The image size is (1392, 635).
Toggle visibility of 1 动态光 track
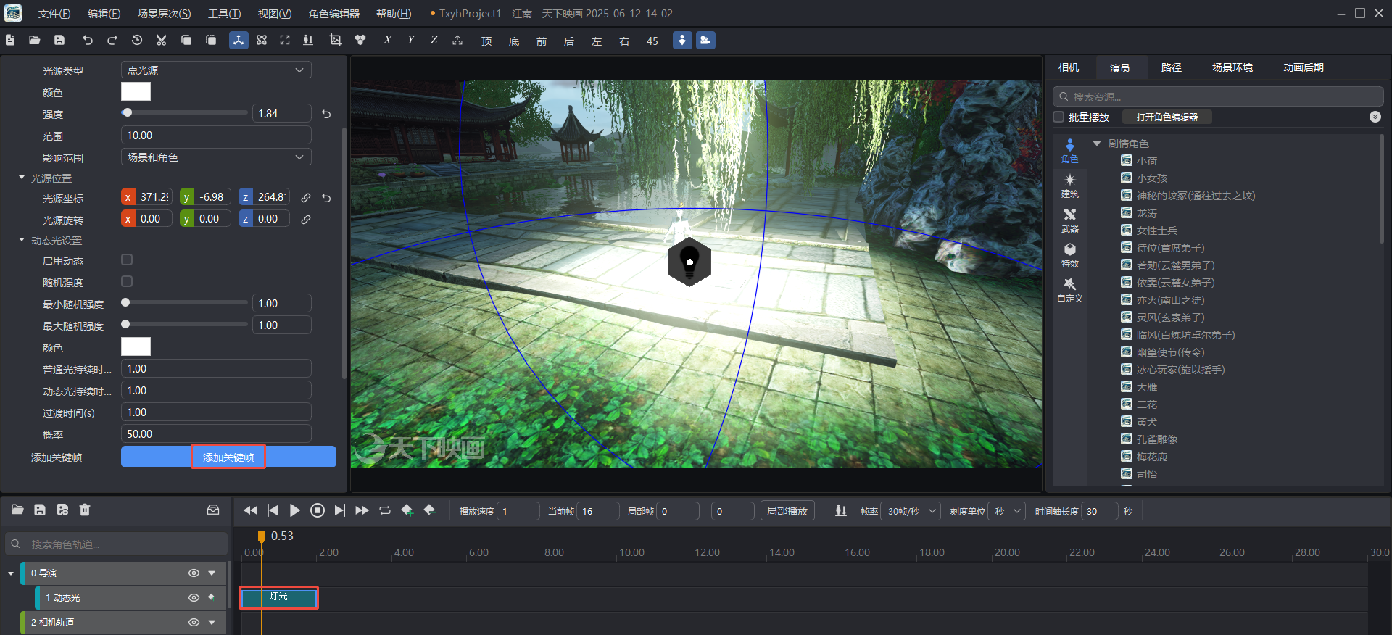tap(194, 597)
